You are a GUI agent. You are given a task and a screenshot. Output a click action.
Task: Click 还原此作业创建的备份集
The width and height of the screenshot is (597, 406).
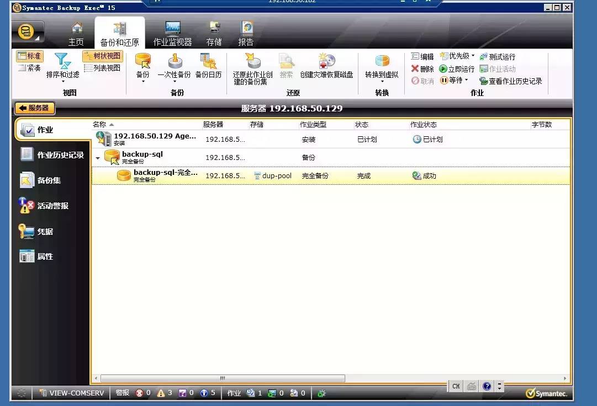[x=253, y=69]
